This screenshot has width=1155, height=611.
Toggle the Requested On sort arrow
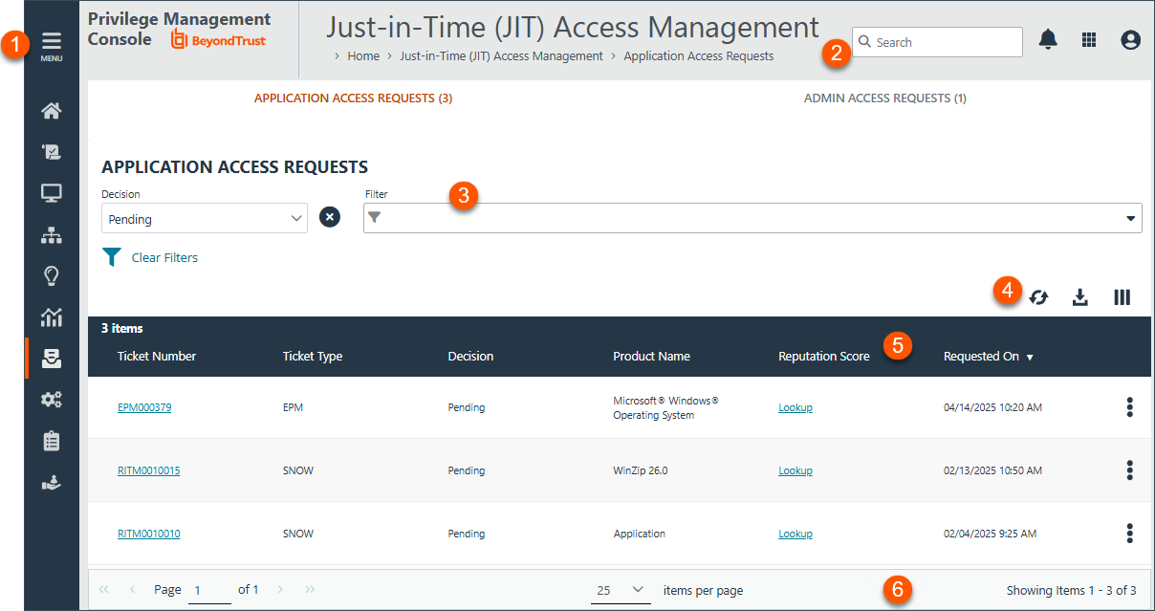(x=1030, y=358)
